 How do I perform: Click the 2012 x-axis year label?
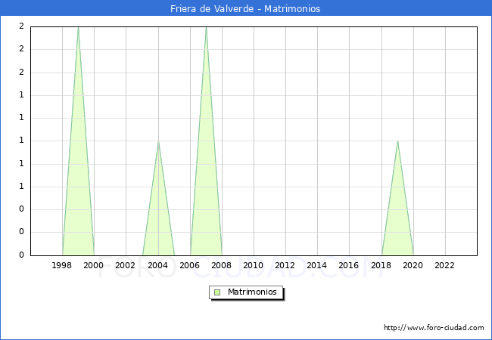coord(285,265)
